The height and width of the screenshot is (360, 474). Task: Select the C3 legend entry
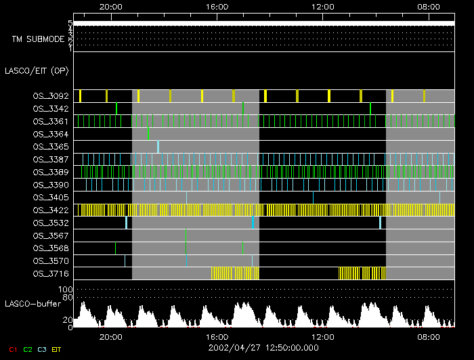click(43, 349)
